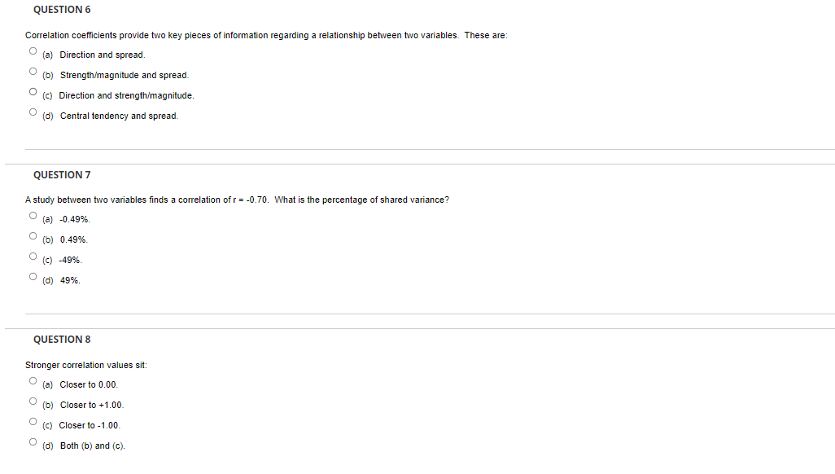
Task: Select answer (d) 49% for Question 7
Action: 32,275
